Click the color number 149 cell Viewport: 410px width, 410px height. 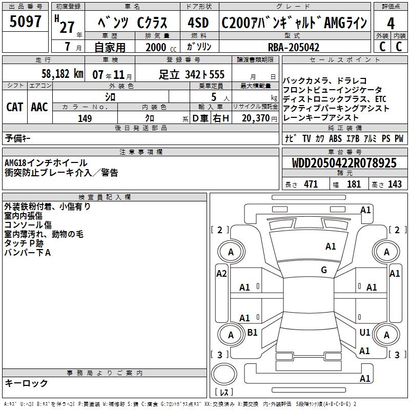click(x=85, y=118)
